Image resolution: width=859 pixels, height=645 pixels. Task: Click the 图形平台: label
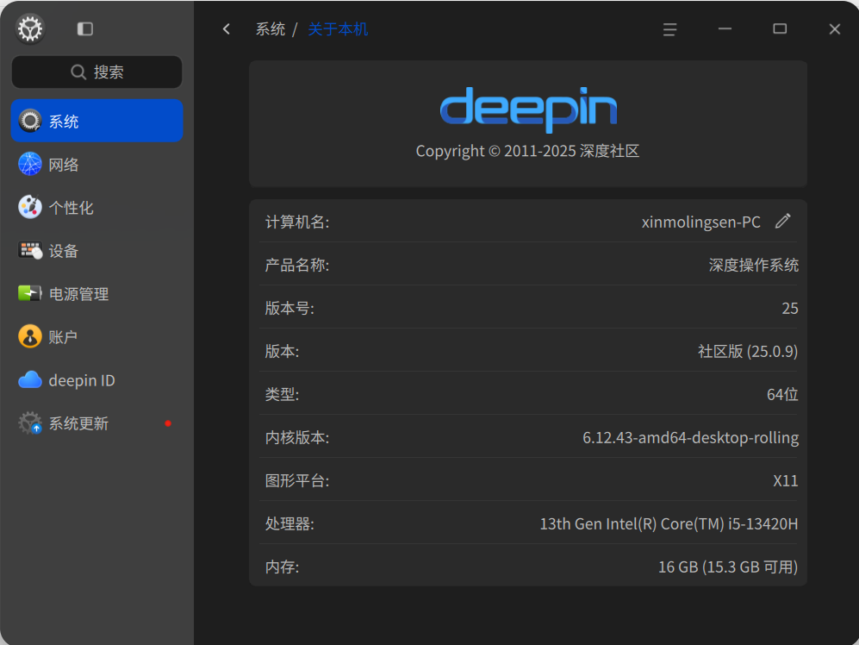pyautogui.click(x=297, y=481)
